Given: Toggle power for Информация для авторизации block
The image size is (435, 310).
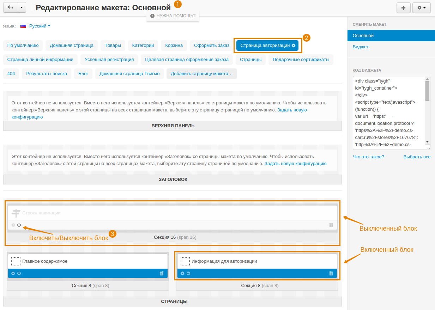Looking at the screenshot, I should point(188,273).
